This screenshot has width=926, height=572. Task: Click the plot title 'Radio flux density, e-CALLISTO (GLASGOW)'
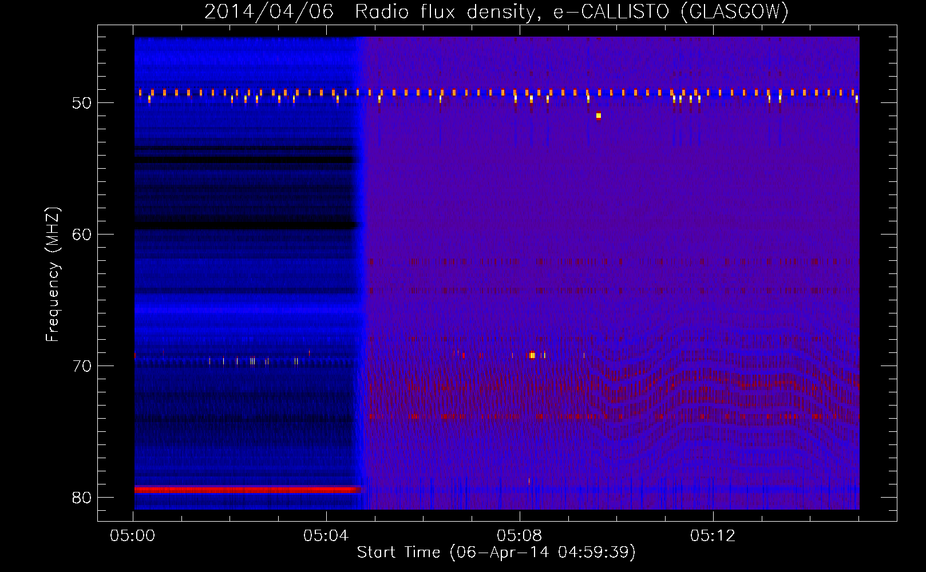(572, 11)
